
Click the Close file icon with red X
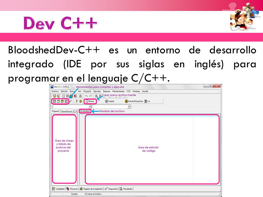75,96
